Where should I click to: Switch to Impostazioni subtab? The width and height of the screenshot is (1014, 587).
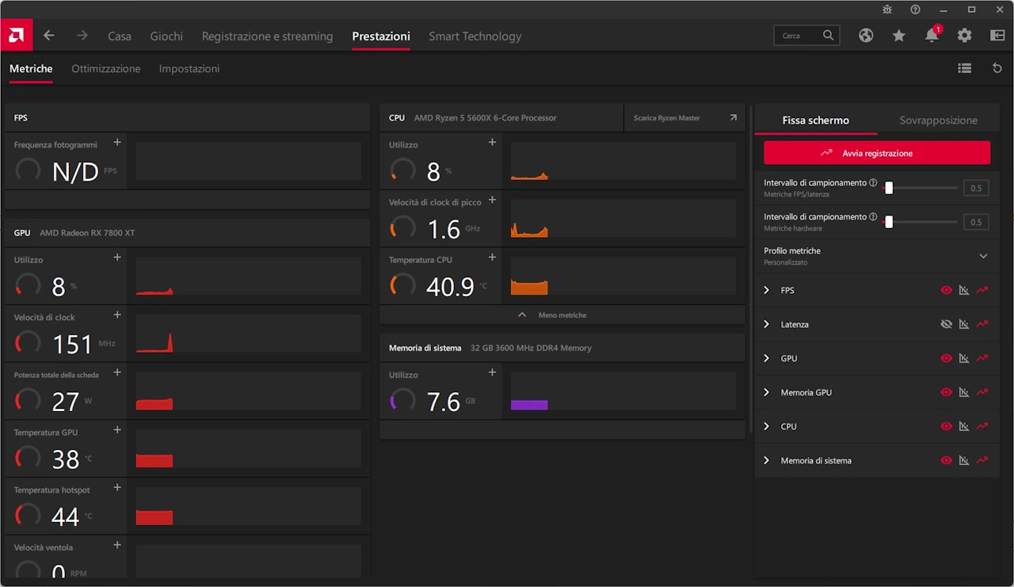pos(189,69)
